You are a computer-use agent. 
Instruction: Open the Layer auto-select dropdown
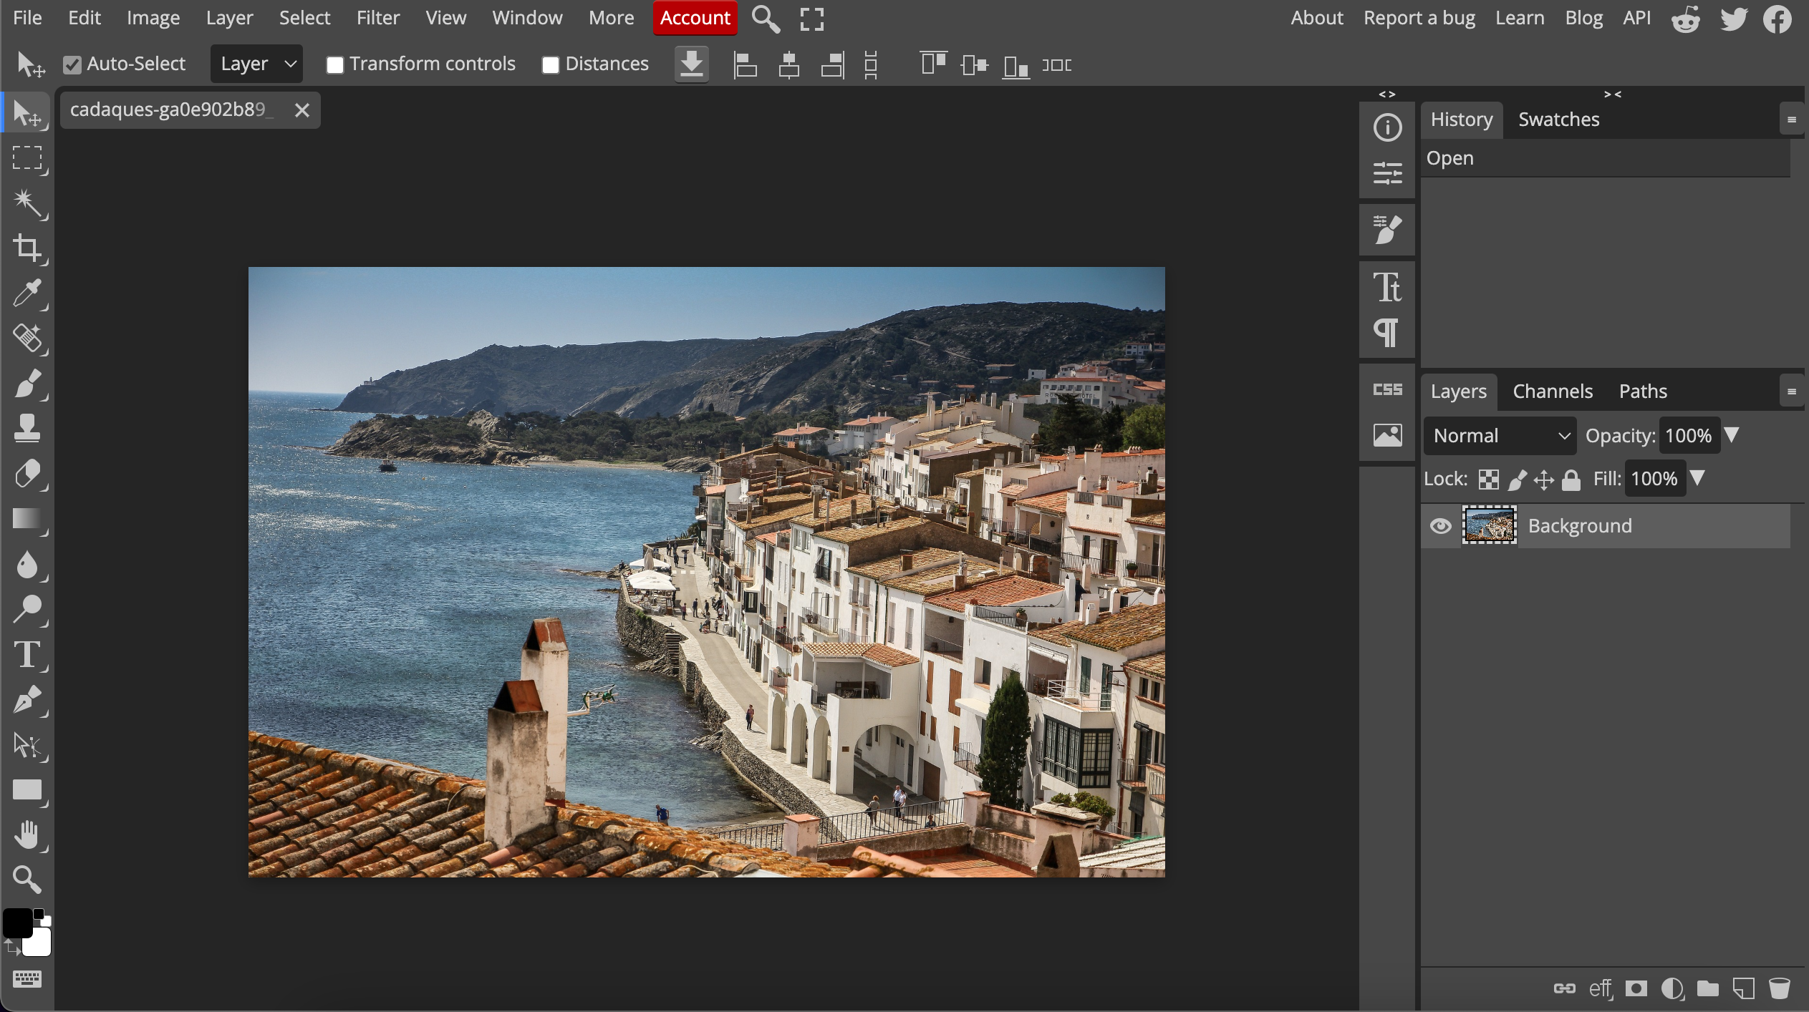(x=256, y=64)
